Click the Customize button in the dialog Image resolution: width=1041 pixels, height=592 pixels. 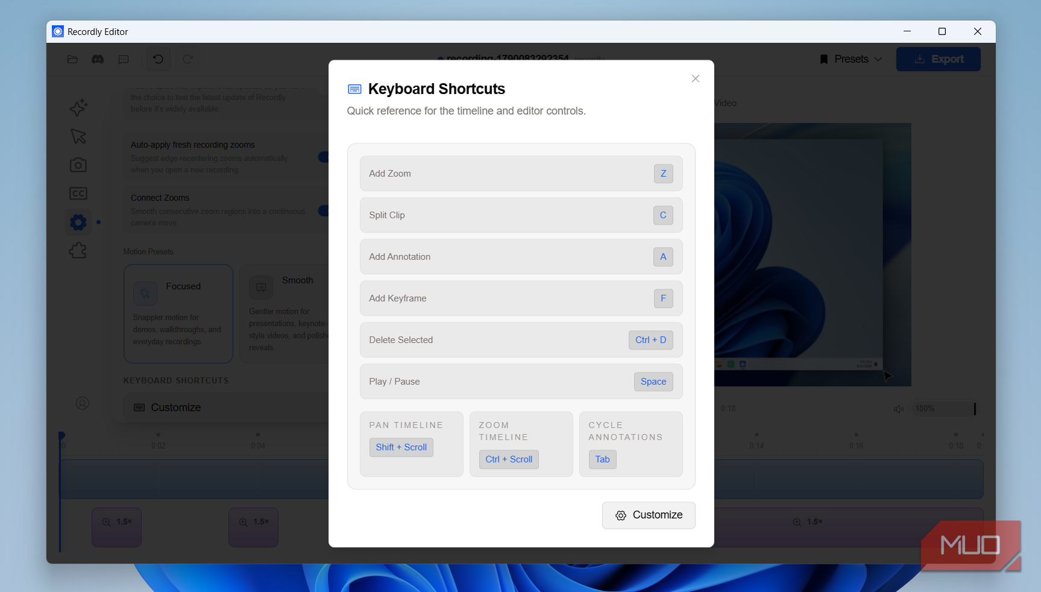[x=649, y=515]
